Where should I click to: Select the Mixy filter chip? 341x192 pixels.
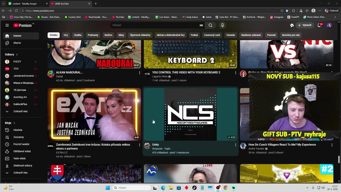click(x=121, y=35)
